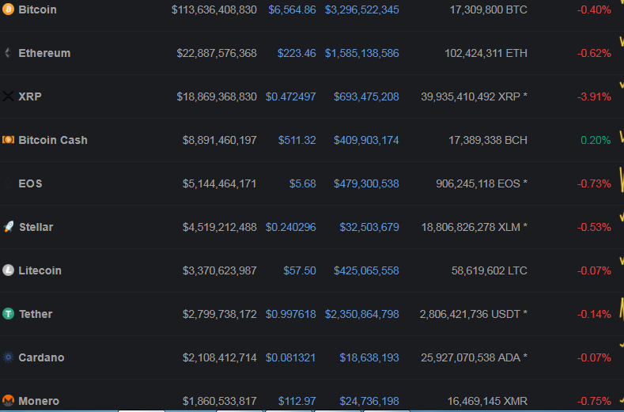Click Bitcoin price $6,564.86
The height and width of the screenshot is (412, 624).
292,9
